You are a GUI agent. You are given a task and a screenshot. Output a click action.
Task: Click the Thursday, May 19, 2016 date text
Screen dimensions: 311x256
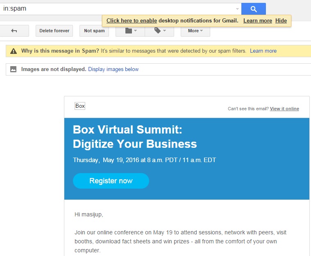coord(144,160)
